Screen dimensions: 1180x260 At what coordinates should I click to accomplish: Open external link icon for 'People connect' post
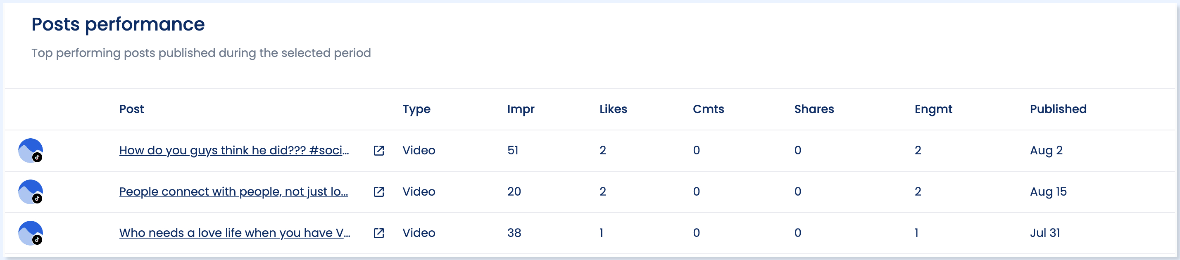(379, 192)
